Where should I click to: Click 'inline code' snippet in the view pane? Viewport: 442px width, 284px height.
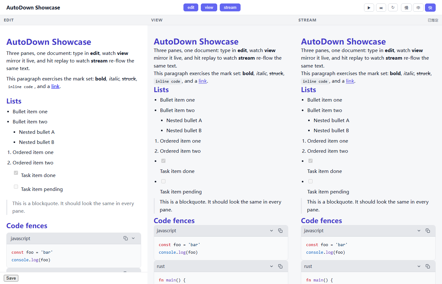coord(168,81)
